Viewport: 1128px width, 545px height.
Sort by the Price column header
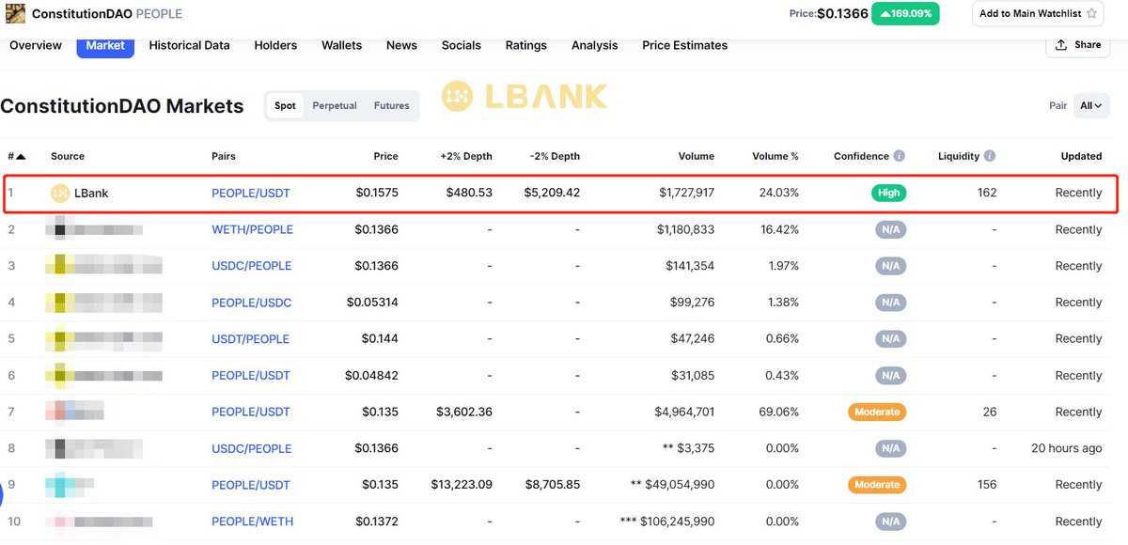click(385, 157)
